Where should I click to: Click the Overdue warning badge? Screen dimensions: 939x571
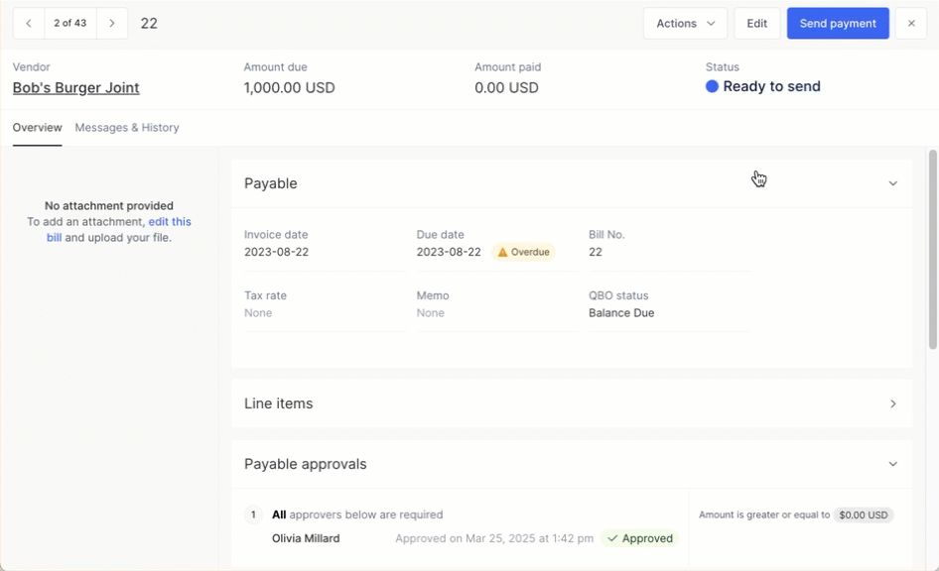pos(523,252)
